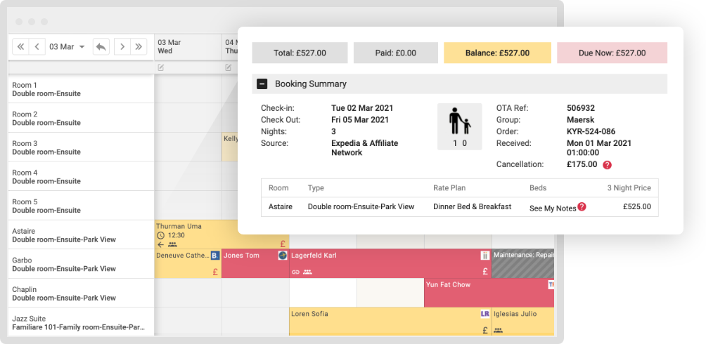This screenshot has height=344, width=706.
Task: Click the clock icon in Thurman Uma booking
Action: click(160, 235)
